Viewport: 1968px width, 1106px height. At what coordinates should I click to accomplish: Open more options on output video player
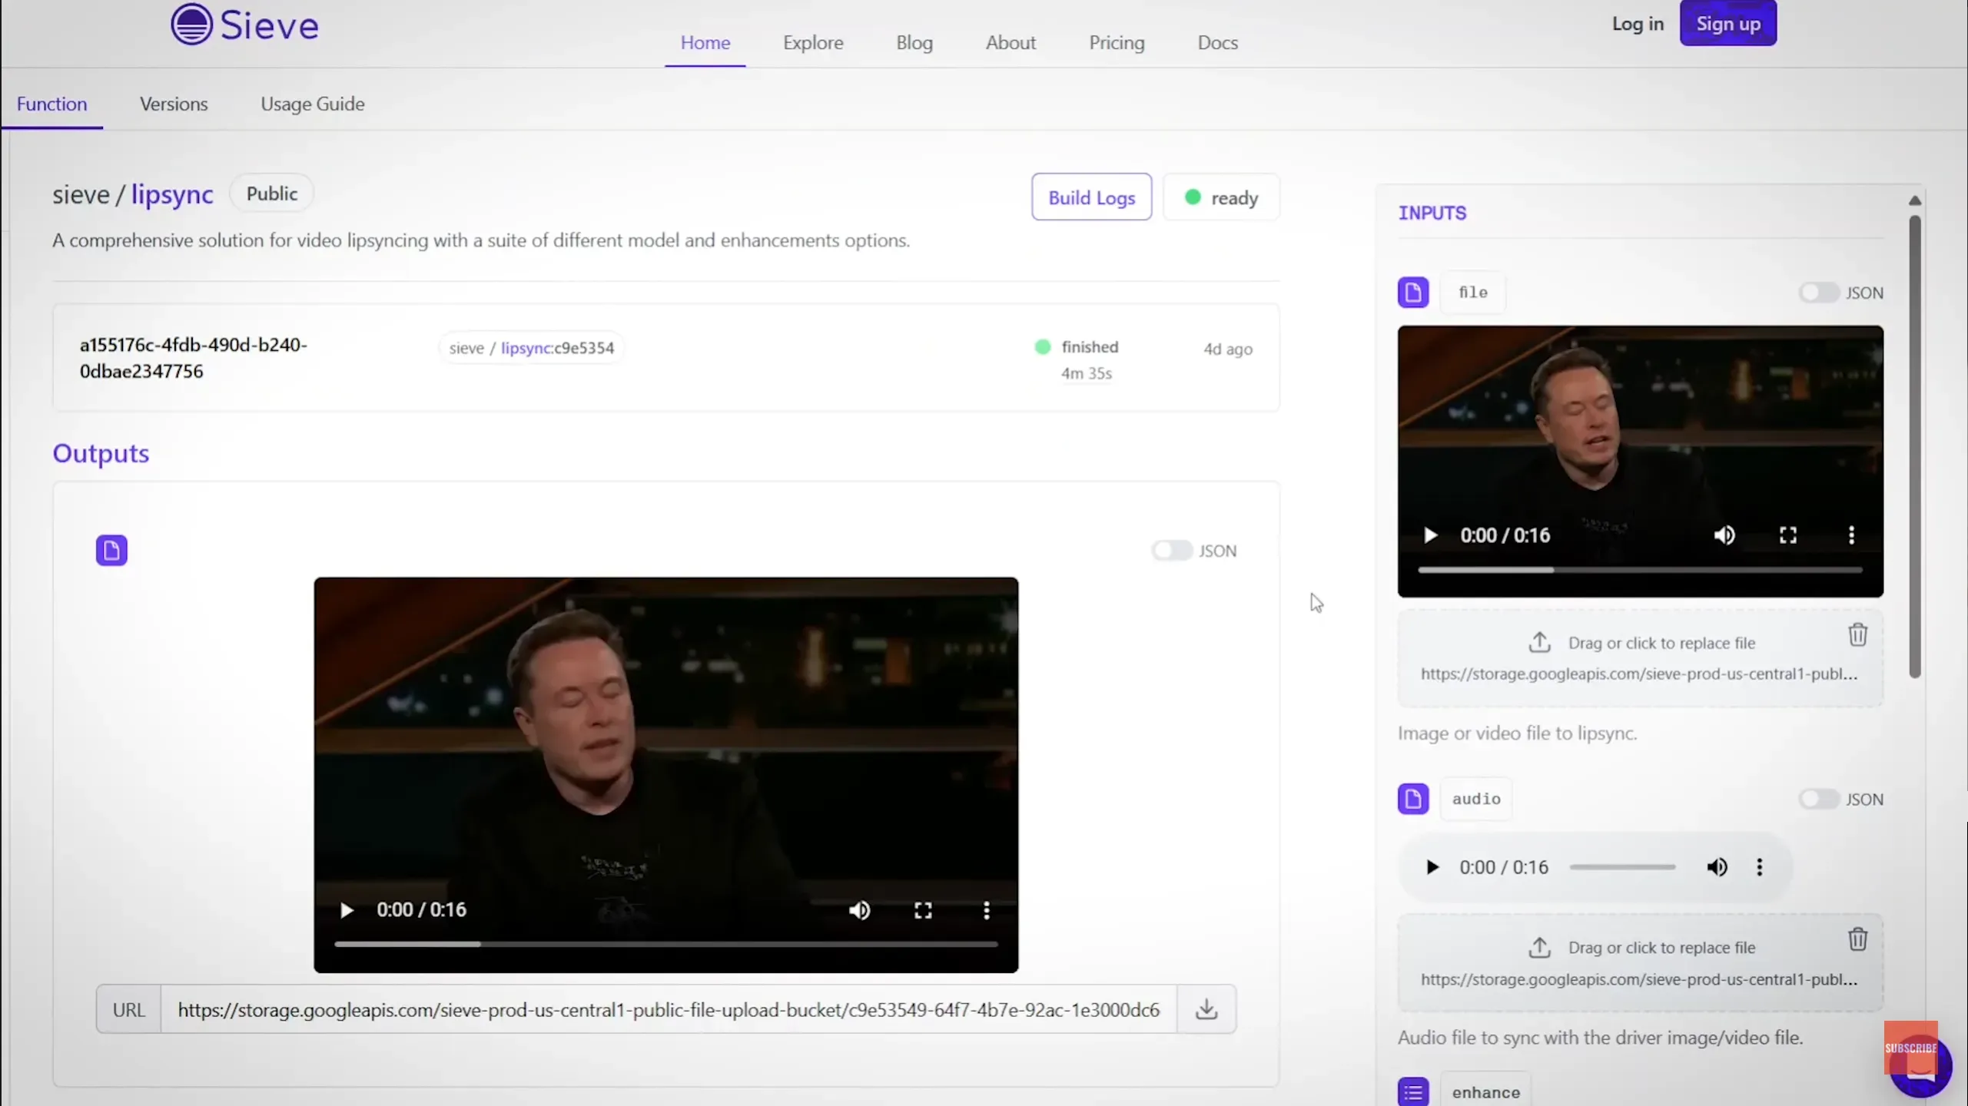click(987, 911)
